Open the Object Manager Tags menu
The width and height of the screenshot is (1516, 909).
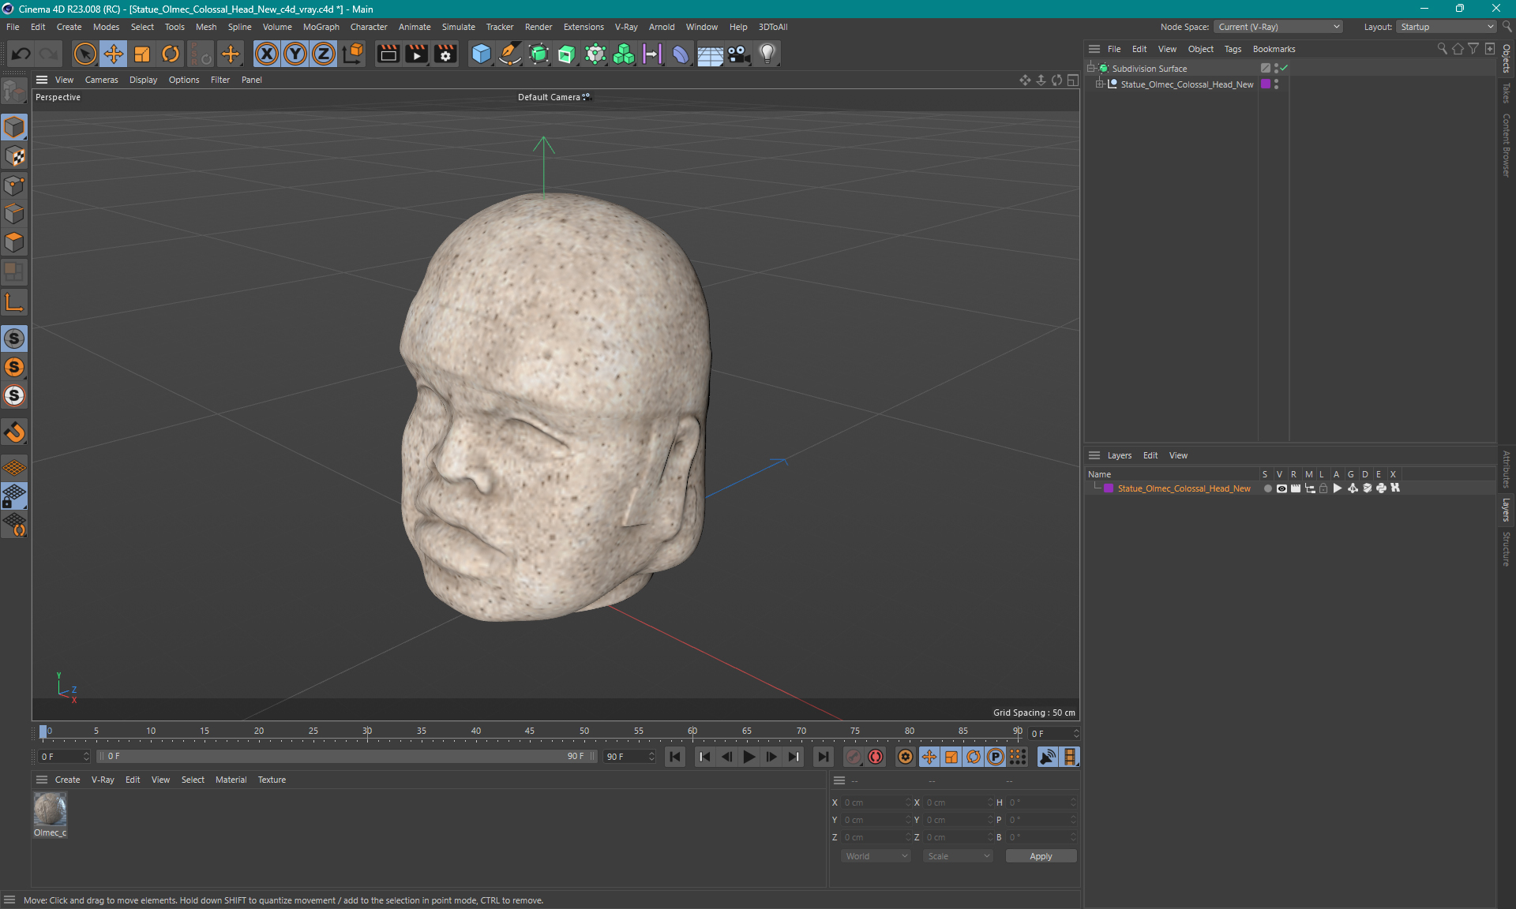(x=1233, y=49)
